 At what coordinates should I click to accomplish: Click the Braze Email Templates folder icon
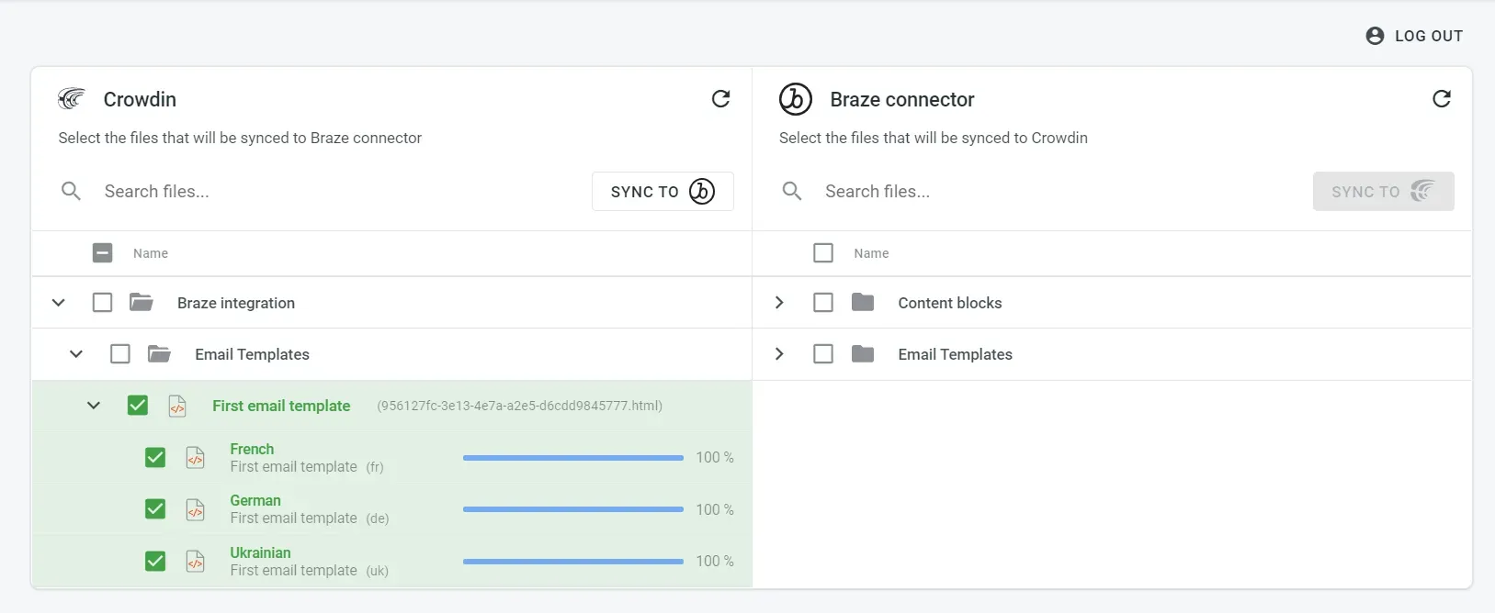[862, 353]
